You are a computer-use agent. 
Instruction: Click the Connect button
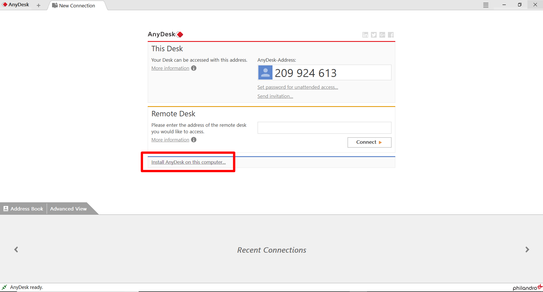tap(369, 142)
